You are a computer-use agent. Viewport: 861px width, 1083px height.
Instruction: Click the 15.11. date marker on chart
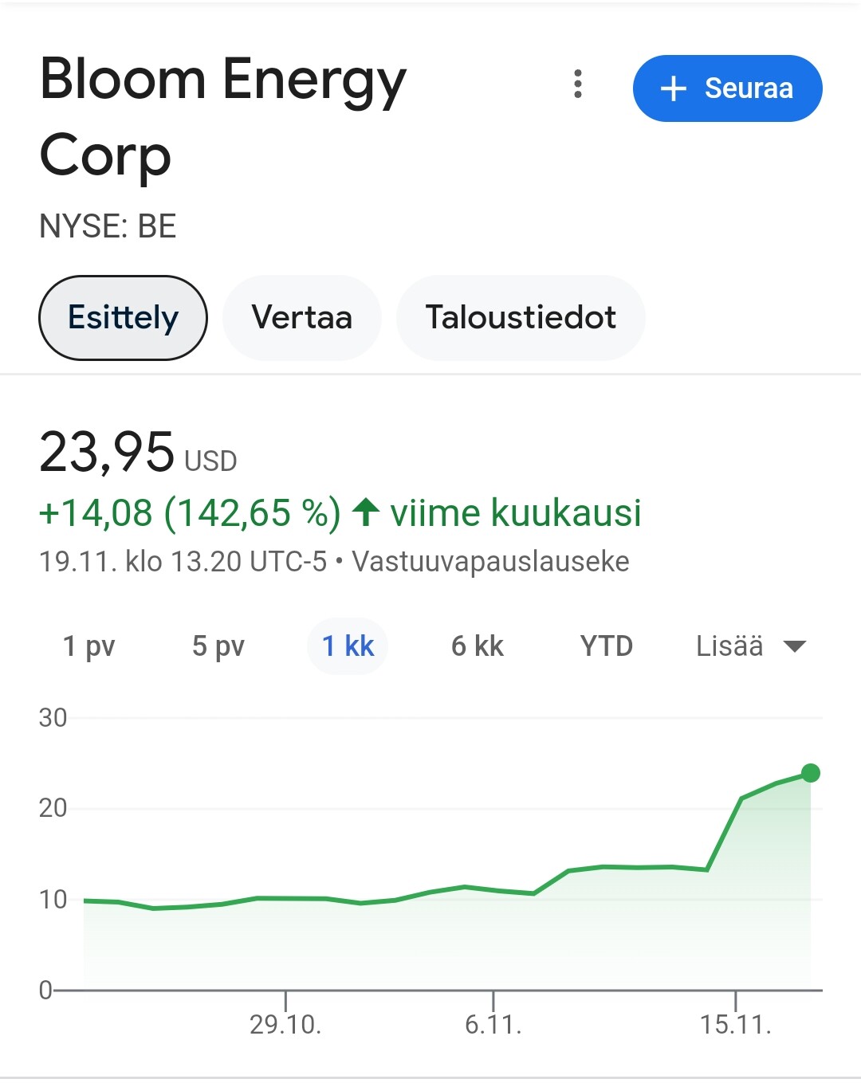736,1024
